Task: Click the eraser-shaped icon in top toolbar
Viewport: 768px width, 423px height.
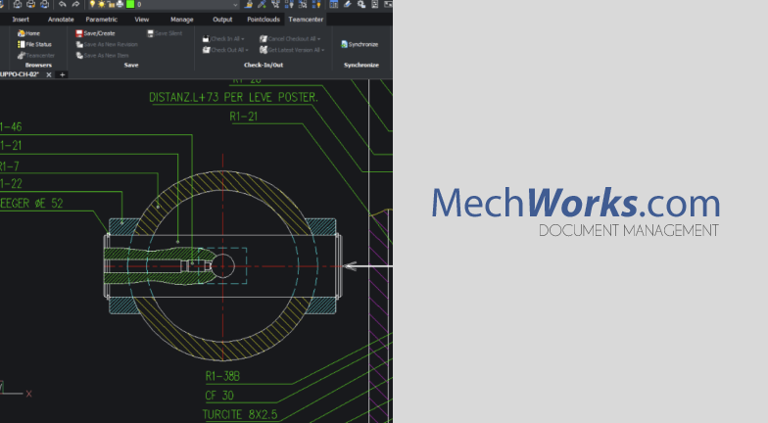Action: [x=347, y=4]
